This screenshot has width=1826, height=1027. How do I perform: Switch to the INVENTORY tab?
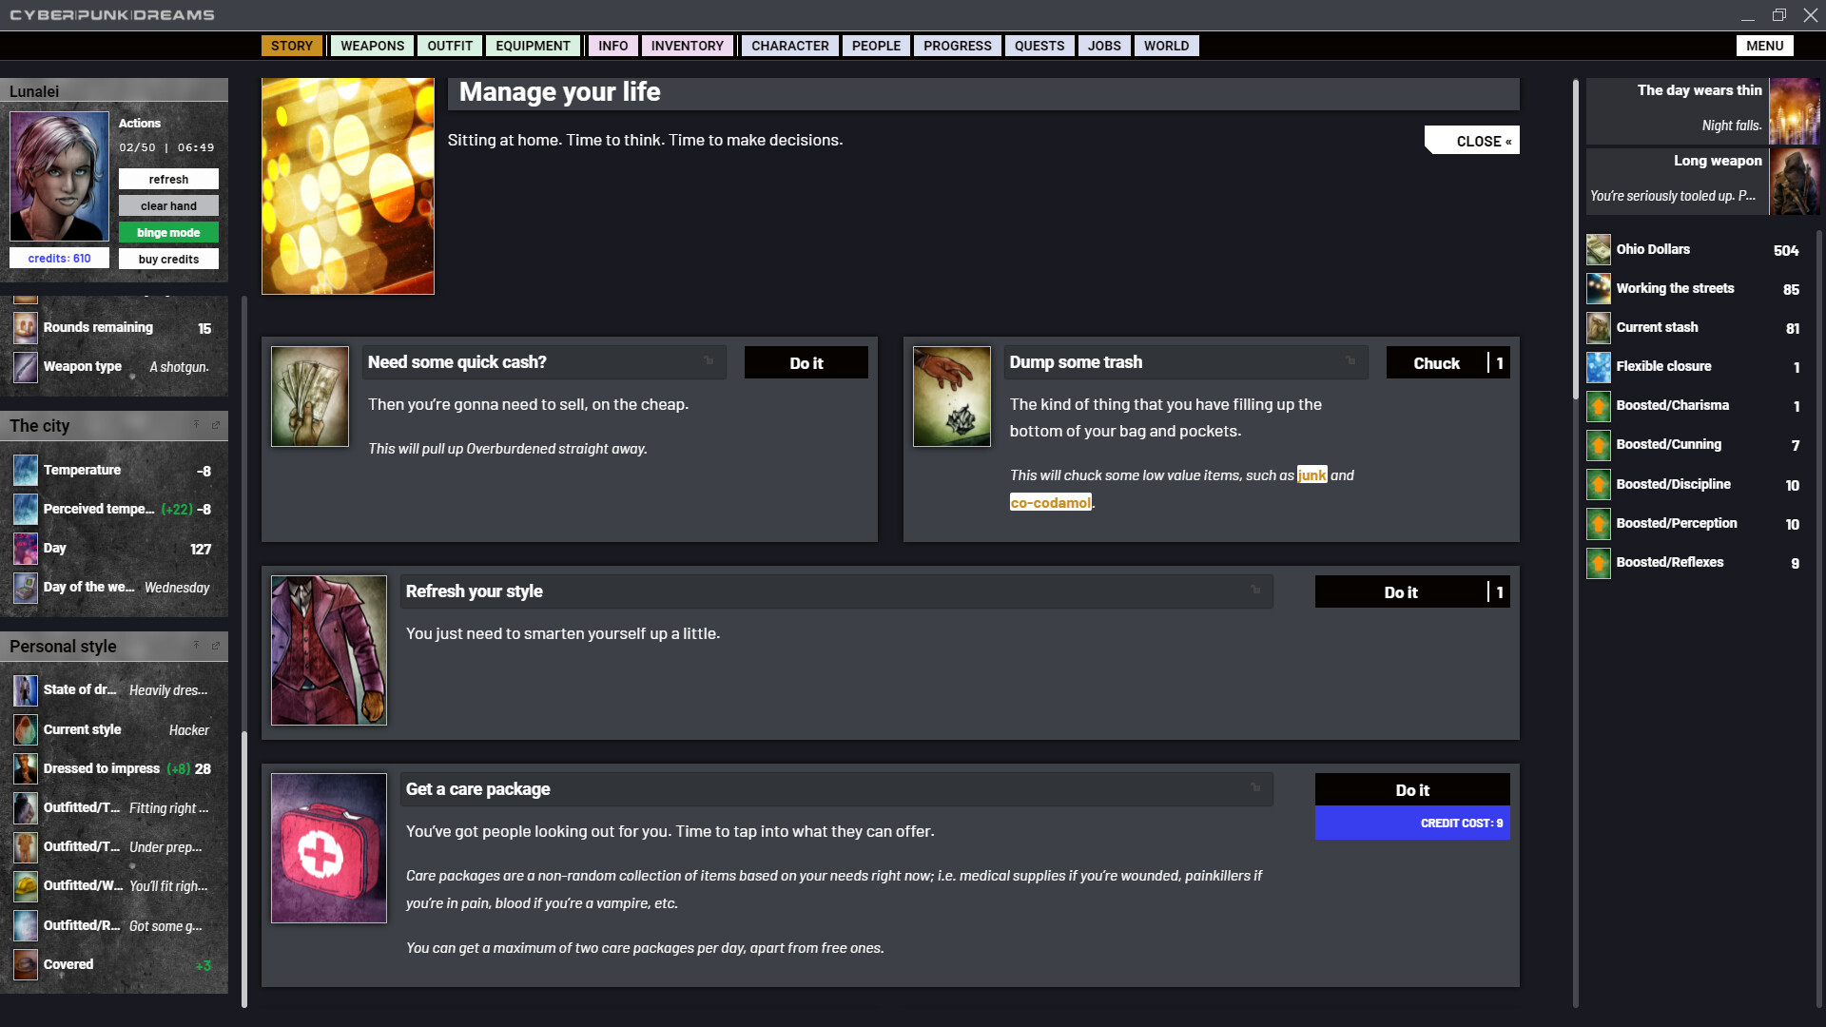click(687, 46)
